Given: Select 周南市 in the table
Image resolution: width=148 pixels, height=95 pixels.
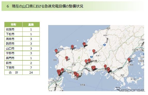Looking at the screenshot, I should pos(10,39).
